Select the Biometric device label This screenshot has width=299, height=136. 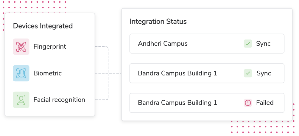[48, 73]
